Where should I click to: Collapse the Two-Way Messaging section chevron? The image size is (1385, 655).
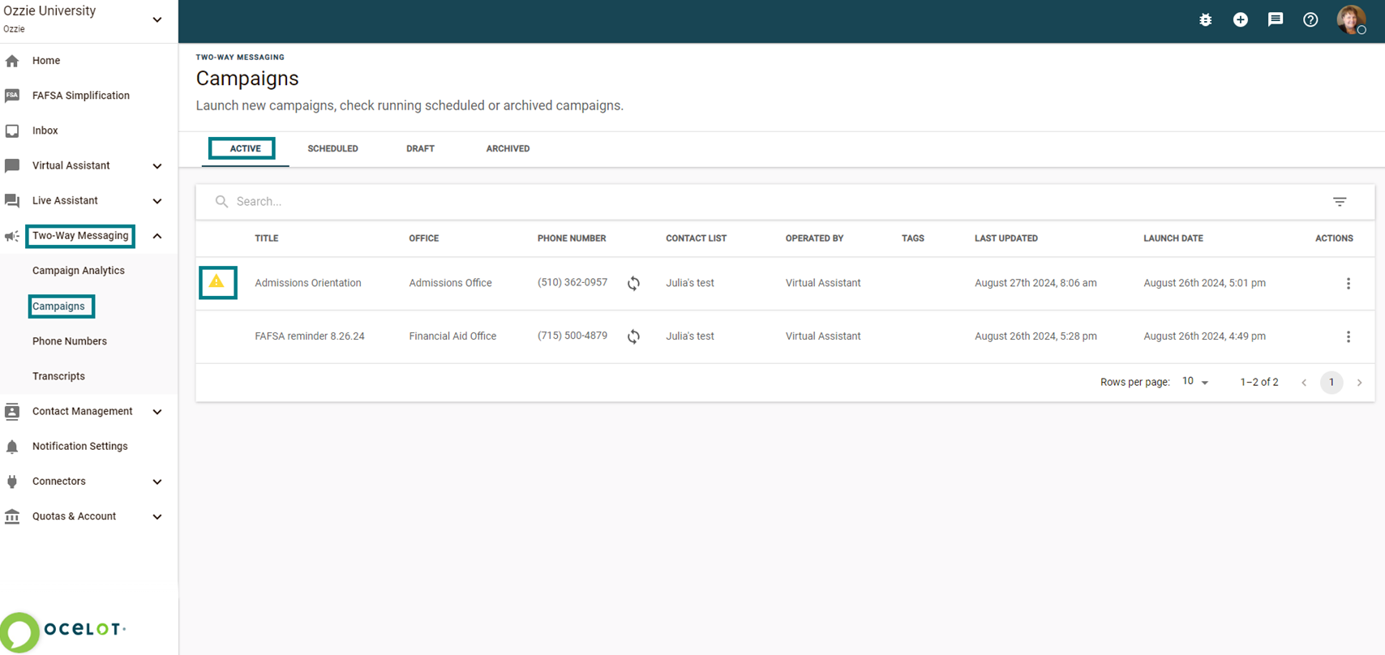pyautogui.click(x=157, y=236)
